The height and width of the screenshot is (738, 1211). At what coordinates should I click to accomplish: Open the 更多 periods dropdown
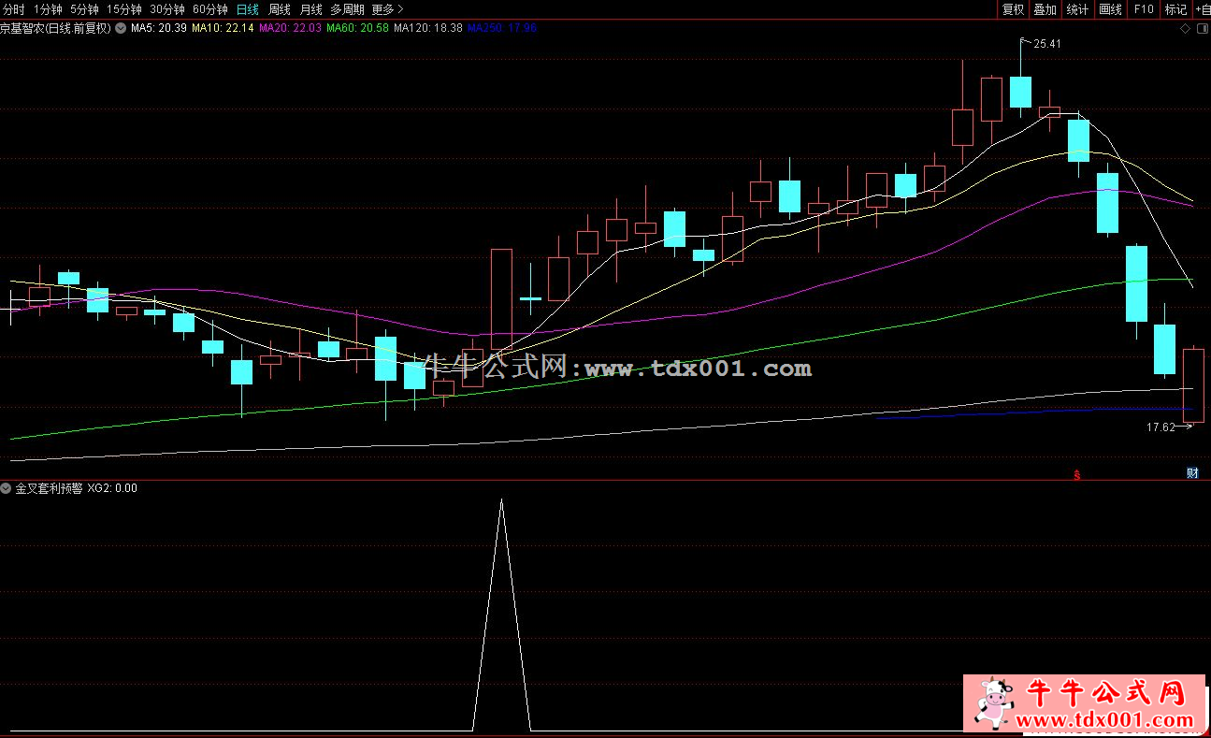(387, 9)
